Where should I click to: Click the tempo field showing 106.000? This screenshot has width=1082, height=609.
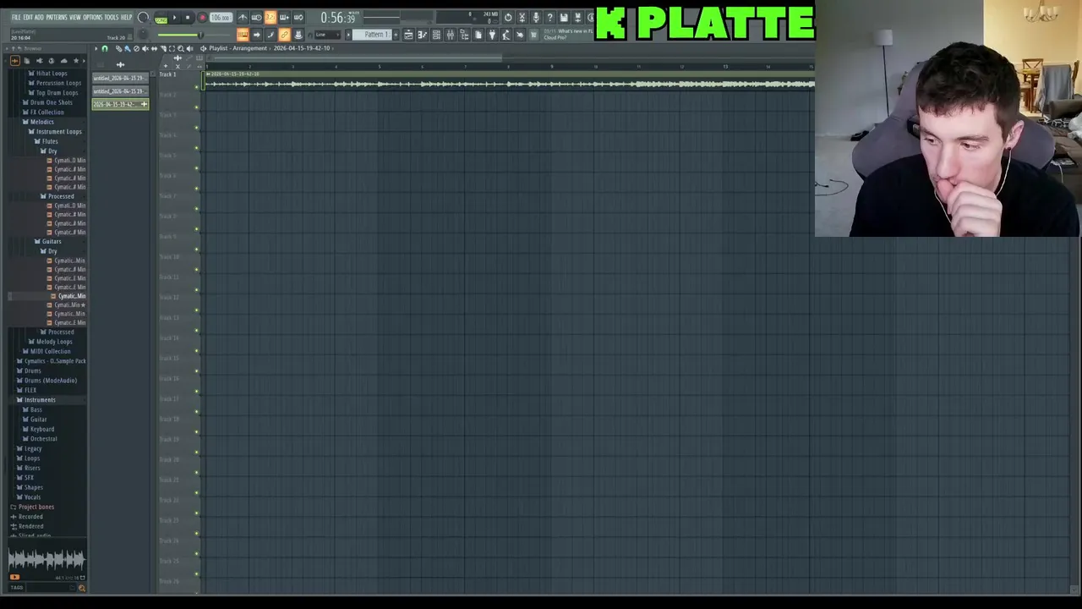point(221,17)
